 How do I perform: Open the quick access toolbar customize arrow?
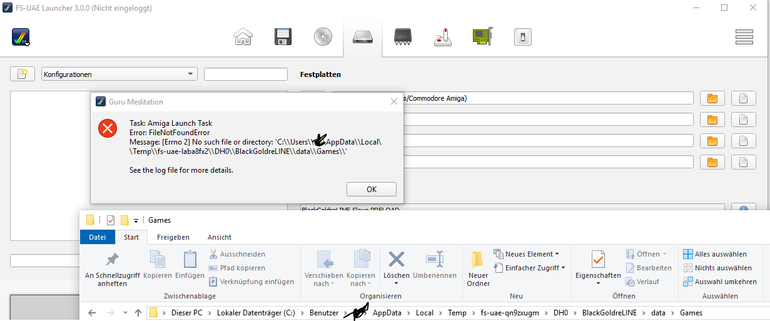[x=136, y=220]
